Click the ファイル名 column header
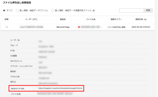Screen dimensions: 158x97 [x=91, y=19]
